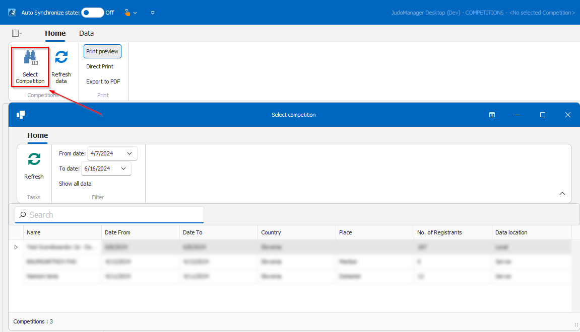Open the From date dropdown
Image resolution: width=580 pixels, height=332 pixels.
130,153
